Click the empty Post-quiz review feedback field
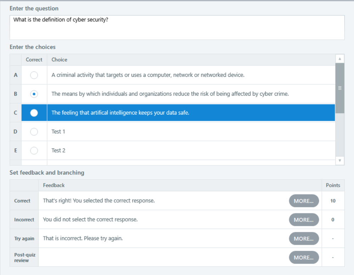Image resolution: width=354 pixels, height=275 pixels. (x=163, y=257)
